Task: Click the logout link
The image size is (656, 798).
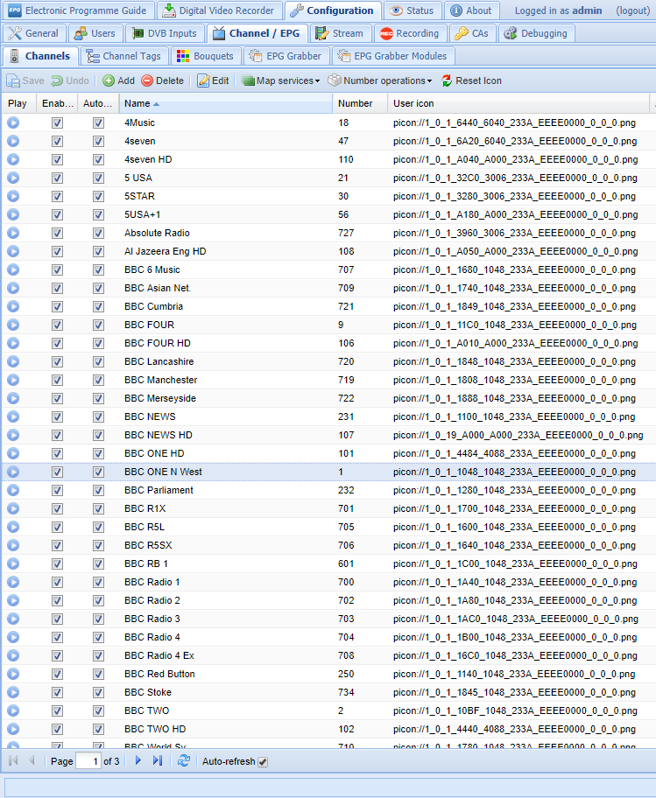Action: [x=633, y=10]
